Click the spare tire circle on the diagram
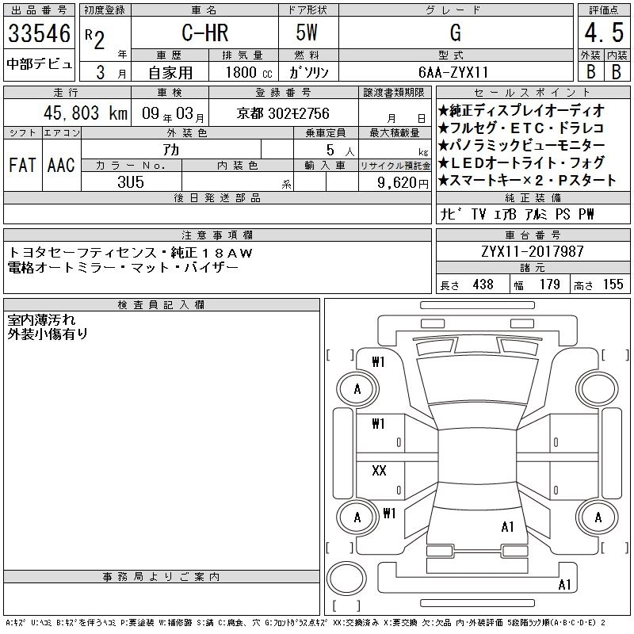634x634 pixels. click(346, 579)
